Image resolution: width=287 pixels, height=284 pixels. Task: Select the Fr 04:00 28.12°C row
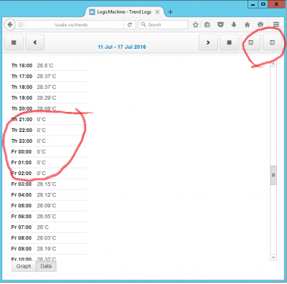(x=48, y=195)
